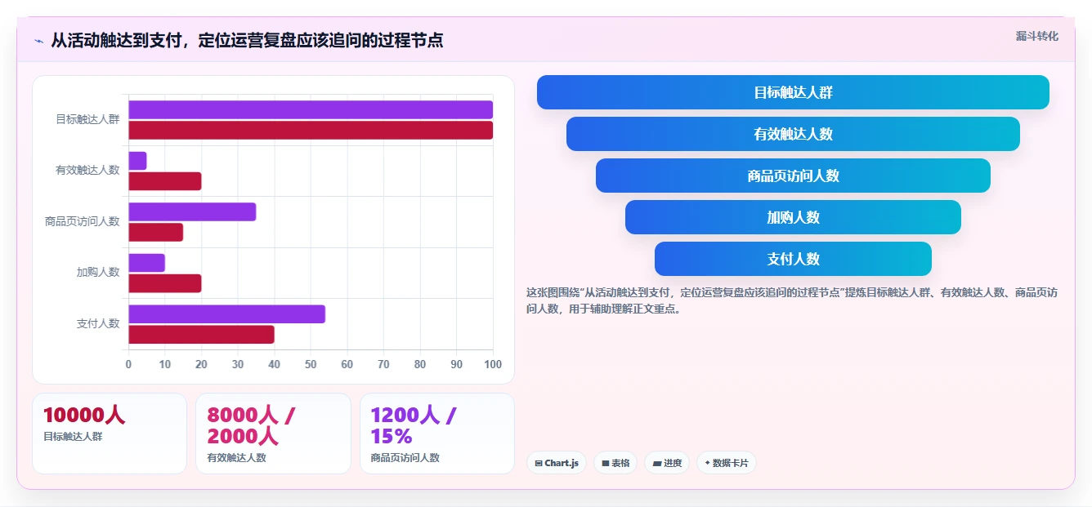Click the purple bar for 加购人数
The image size is (1092, 507).
click(x=146, y=263)
